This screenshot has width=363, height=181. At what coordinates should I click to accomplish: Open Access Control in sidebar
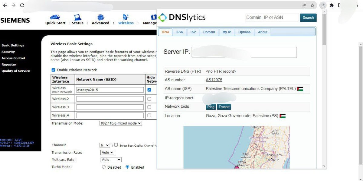pyautogui.click(x=13, y=58)
